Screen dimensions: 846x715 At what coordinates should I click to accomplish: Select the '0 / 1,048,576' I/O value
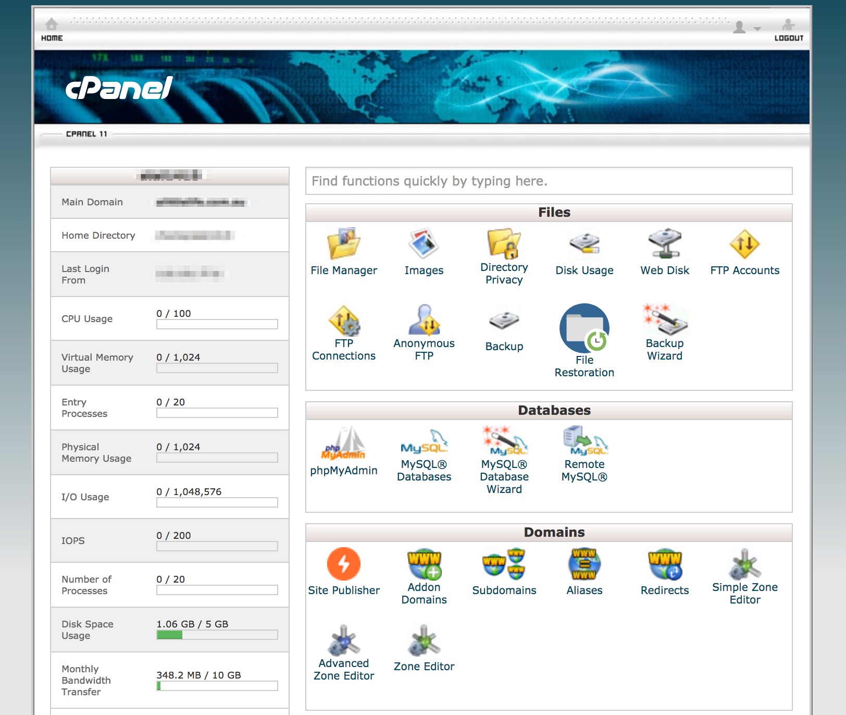tap(189, 491)
